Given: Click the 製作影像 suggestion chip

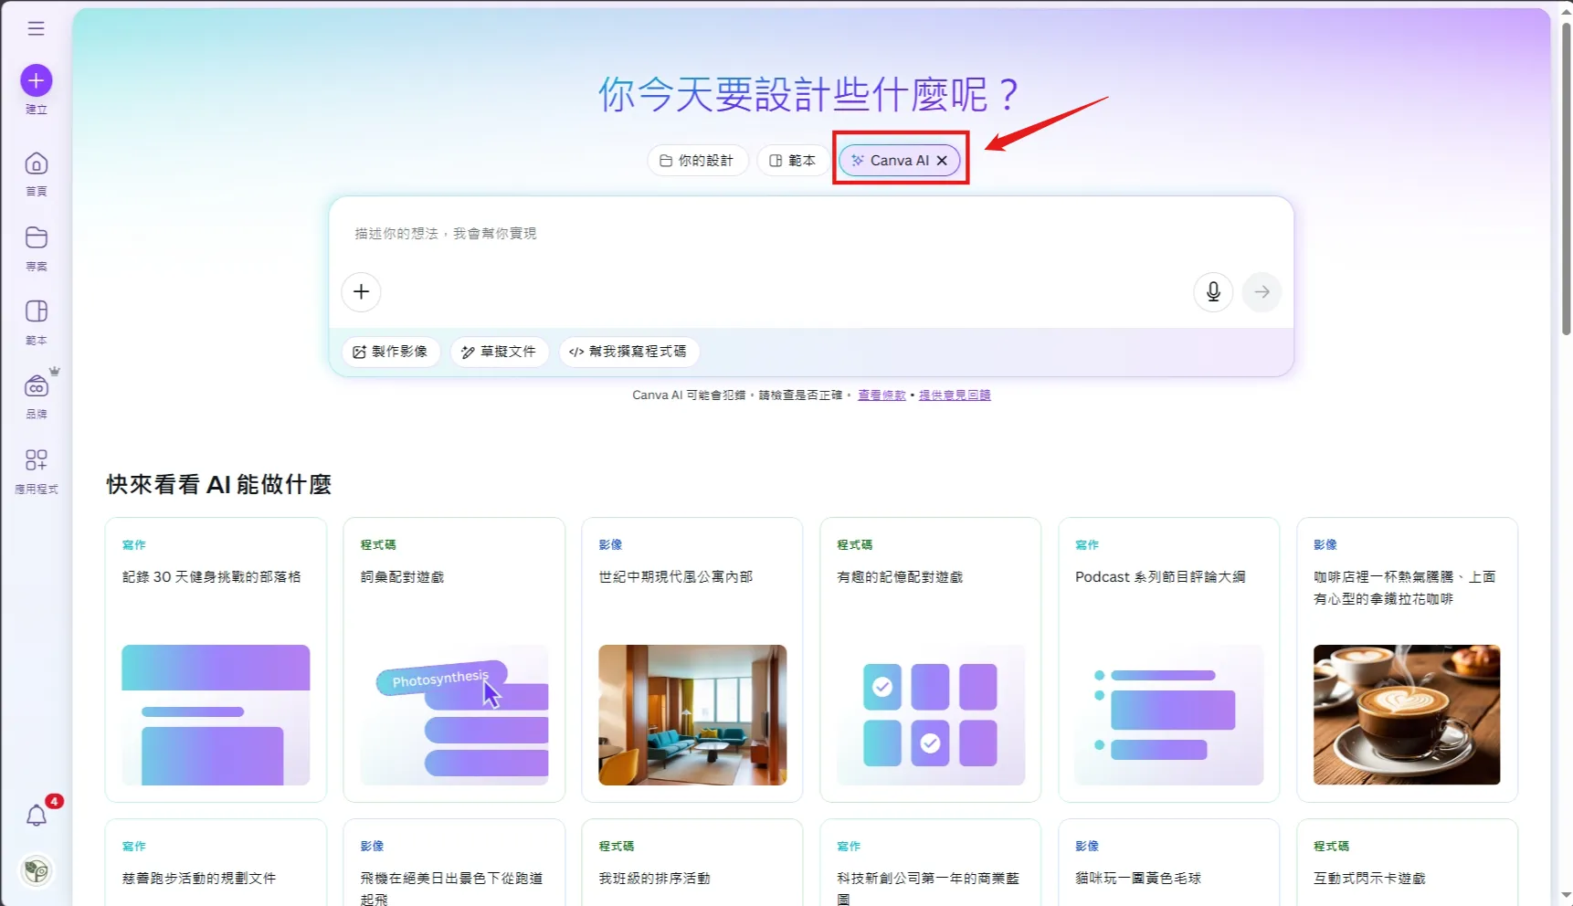Looking at the screenshot, I should (x=391, y=352).
